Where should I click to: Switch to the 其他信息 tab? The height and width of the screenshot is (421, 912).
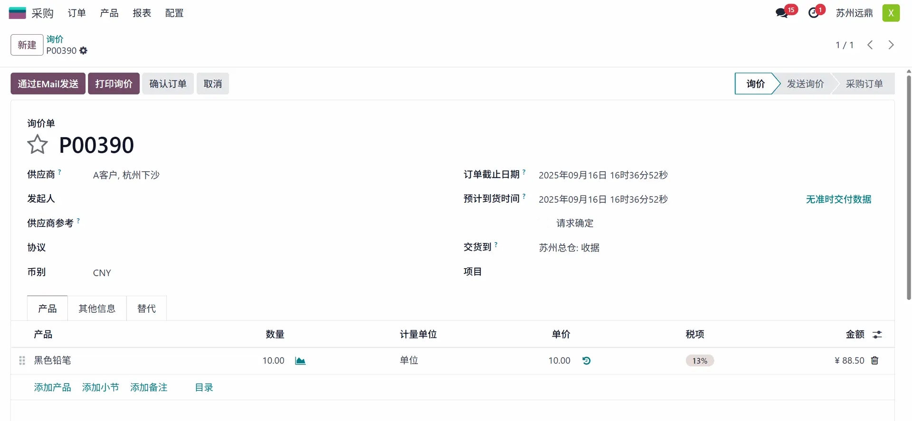click(x=97, y=309)
